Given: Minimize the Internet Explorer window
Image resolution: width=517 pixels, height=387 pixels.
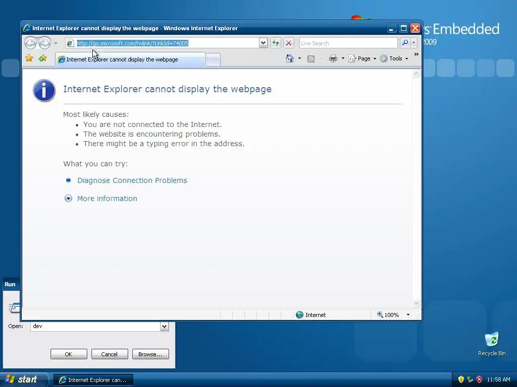Looking at the screenshot, I should 391,28.
